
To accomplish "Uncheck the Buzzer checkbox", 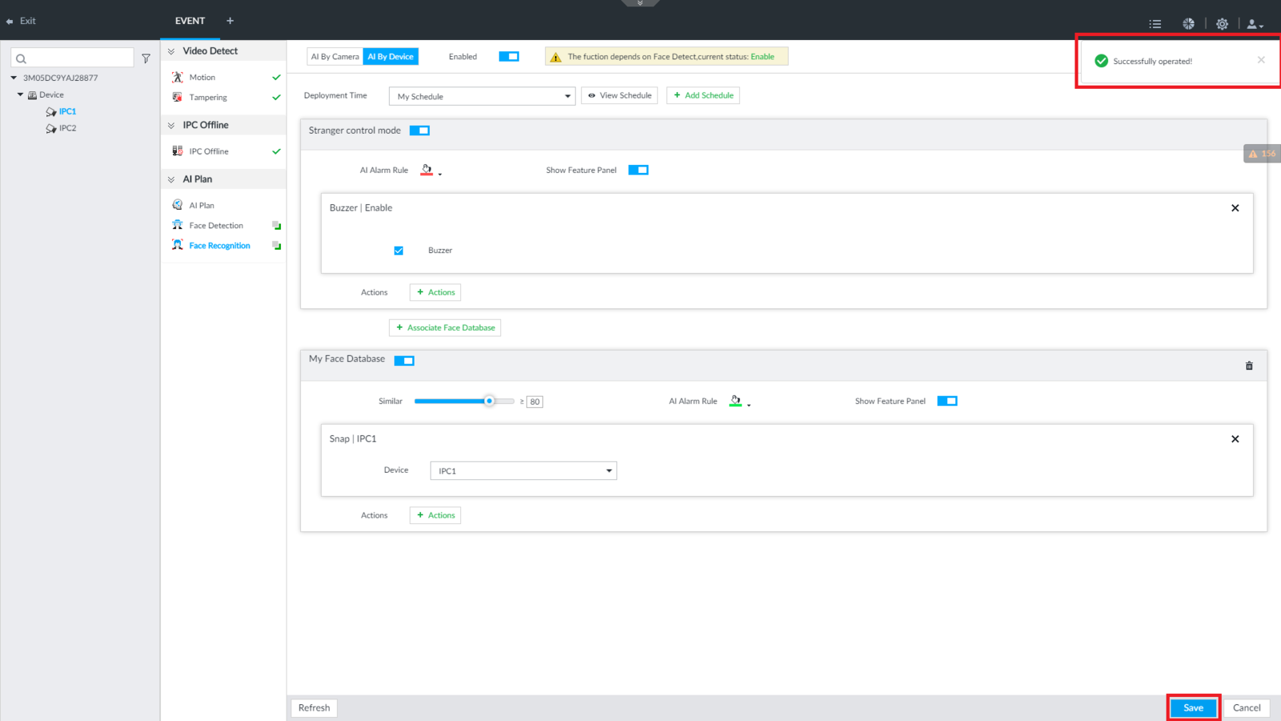I will 399,251.
